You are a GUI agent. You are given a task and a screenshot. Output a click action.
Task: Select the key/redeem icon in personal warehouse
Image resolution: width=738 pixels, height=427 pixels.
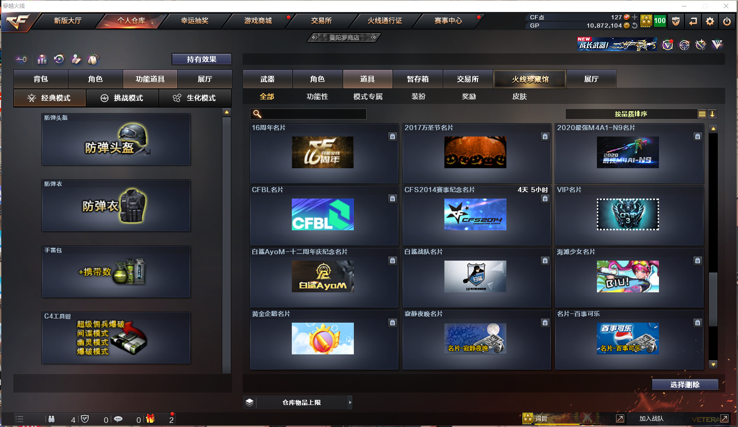click(x=22, y=59)
